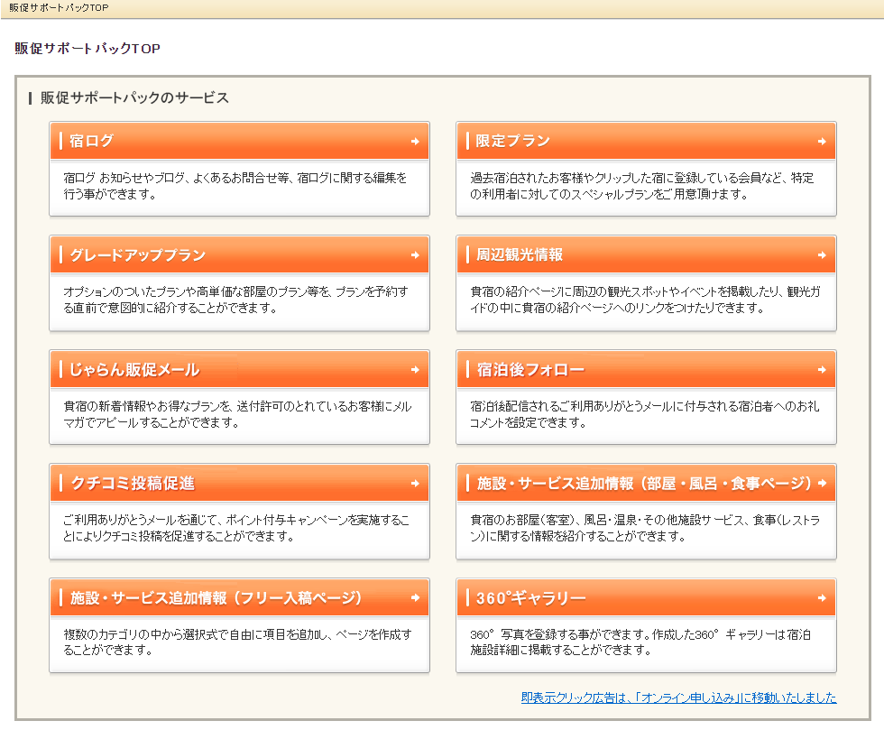884x730 pixels.
Task: Select the グレードアッププラン title
Action: (x=138, y=255)
